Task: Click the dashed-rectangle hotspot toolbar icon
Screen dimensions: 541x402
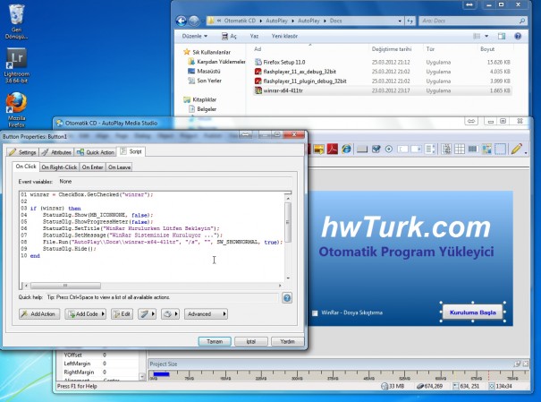Action: pos(500,150)
